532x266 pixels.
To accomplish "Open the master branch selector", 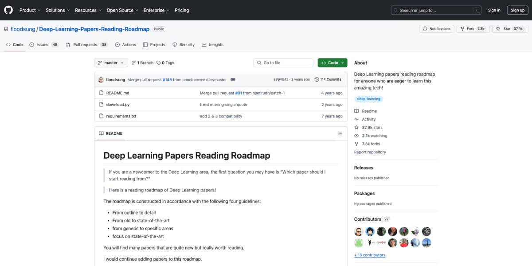I will [110, 63].
